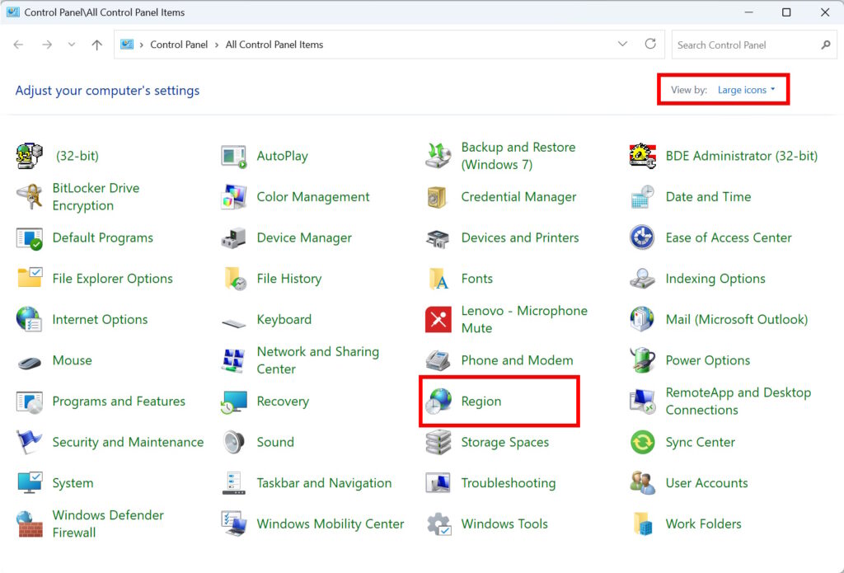
Task: Open the BitLocker Drive Encryption icon
Action: (30, 197)
